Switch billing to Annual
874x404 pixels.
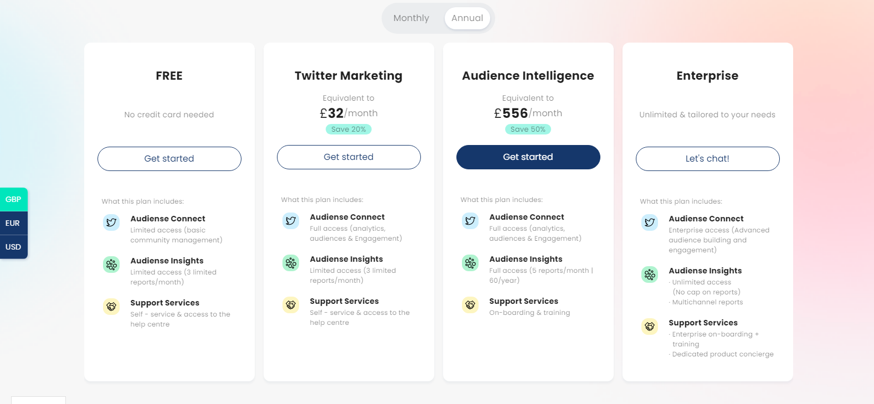(x=467, y=18)
